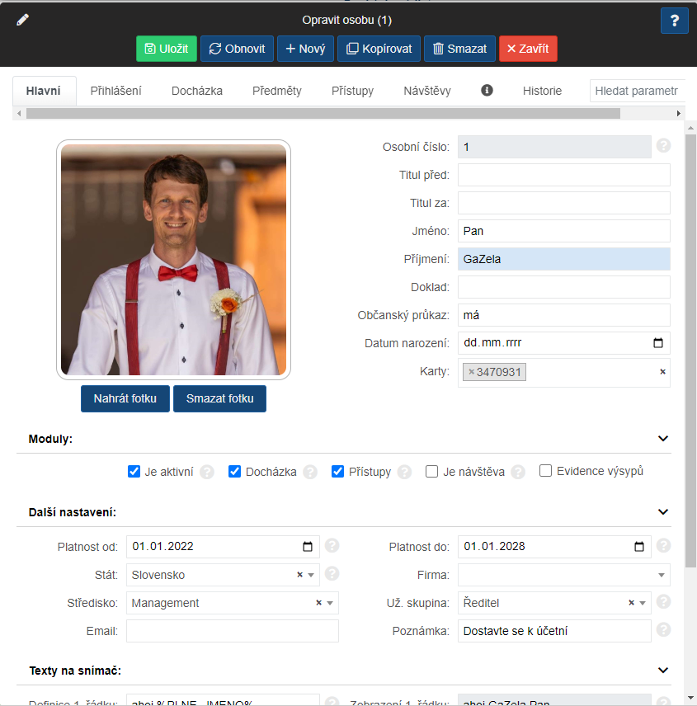Click the horizontal tab scrollbar
697x706 pixels.
pos(322,113)
